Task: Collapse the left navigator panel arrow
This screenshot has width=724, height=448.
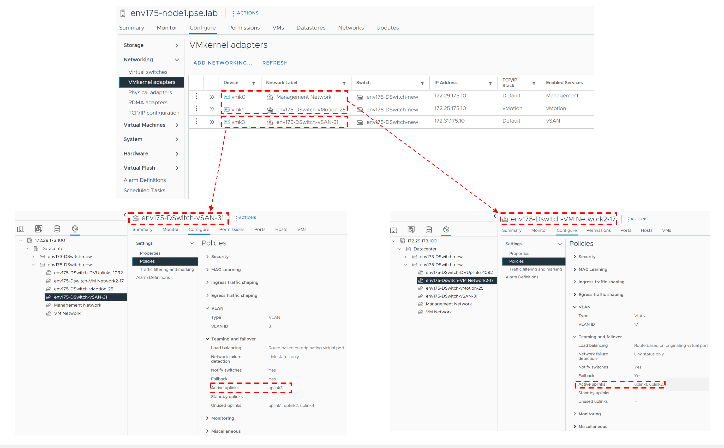Action: click(x=125, y=214)
